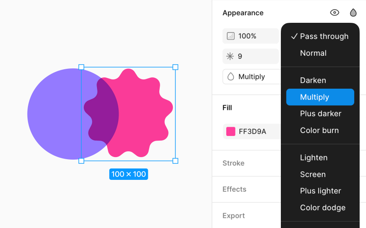Expand the Stroke section
The width and height of the screenshot is (366, 228).
point(233,163)
